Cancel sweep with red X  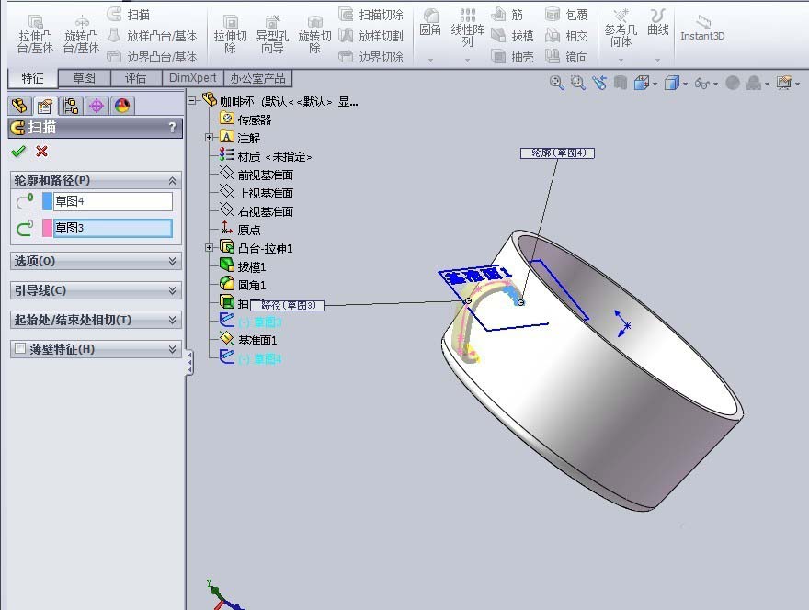point(40,151)
